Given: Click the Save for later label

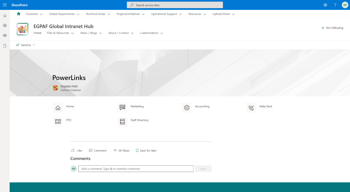Looking at the screenshot, I should [148, 150].
